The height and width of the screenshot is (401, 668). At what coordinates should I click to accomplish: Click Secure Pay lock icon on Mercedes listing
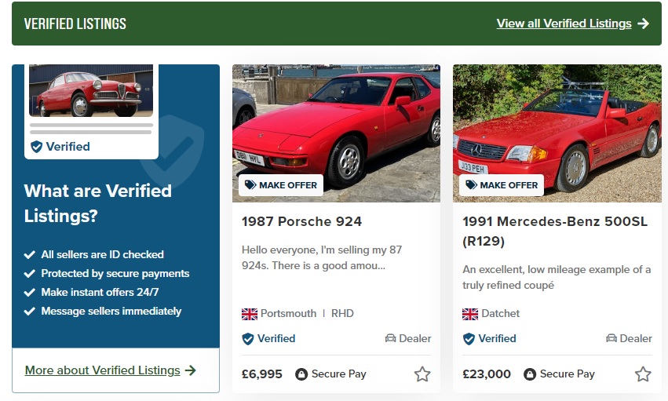530,374
